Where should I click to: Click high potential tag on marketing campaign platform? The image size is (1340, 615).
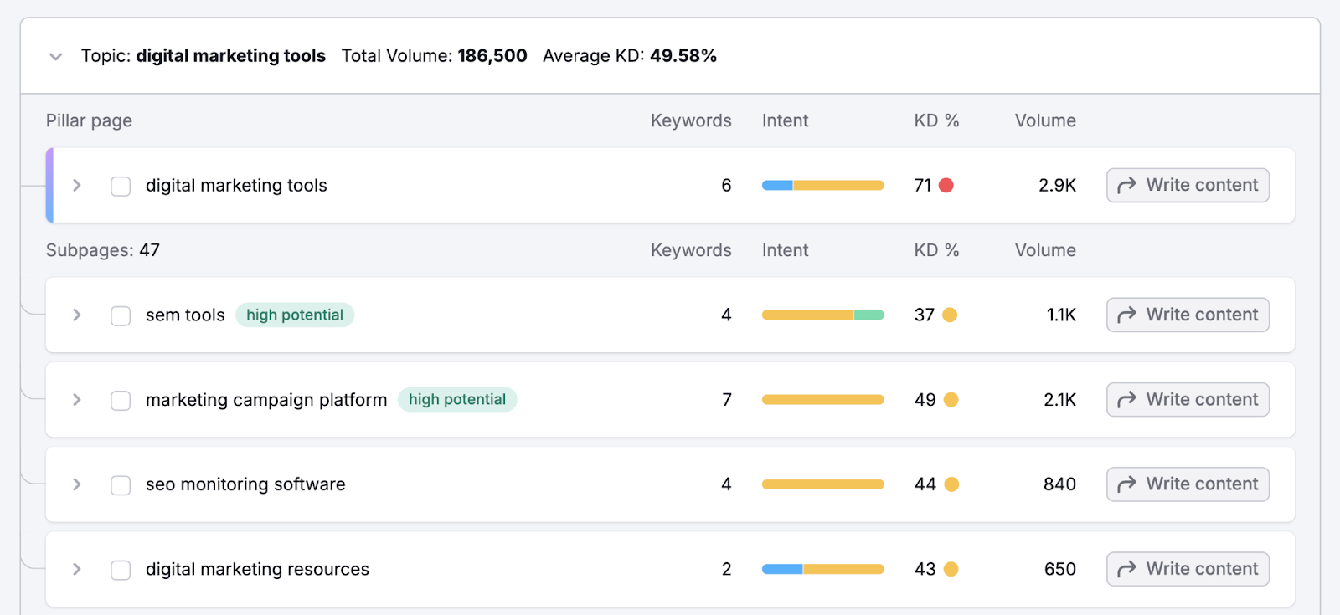(x=457, y=399)
